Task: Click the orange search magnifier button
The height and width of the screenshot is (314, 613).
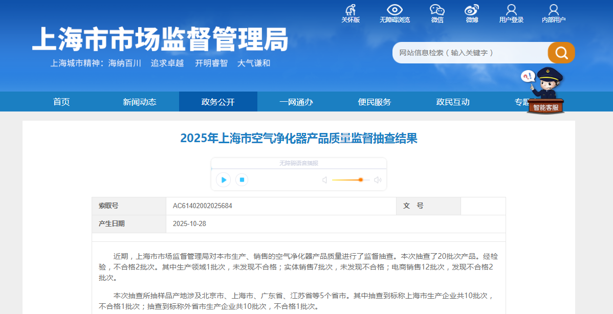Action: [561, 53]
